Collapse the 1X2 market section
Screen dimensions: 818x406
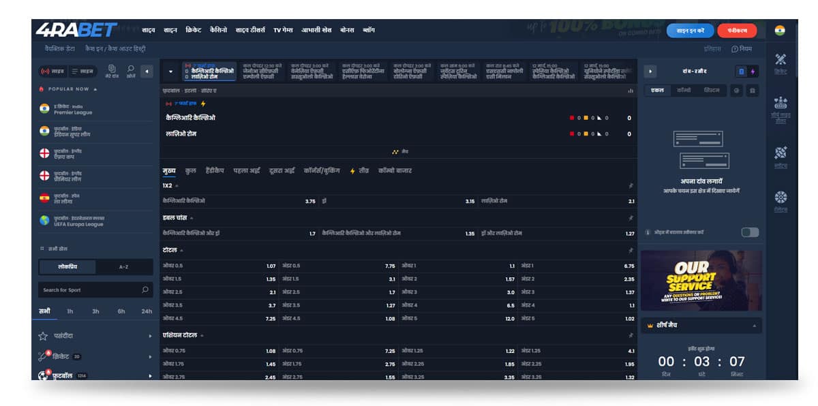(x=177, y=185)
